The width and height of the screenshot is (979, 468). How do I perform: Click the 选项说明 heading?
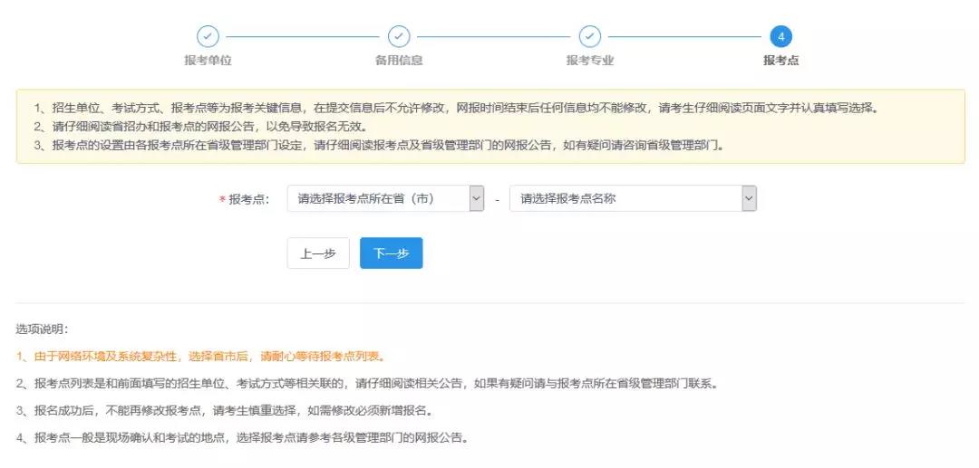[42, 329]
